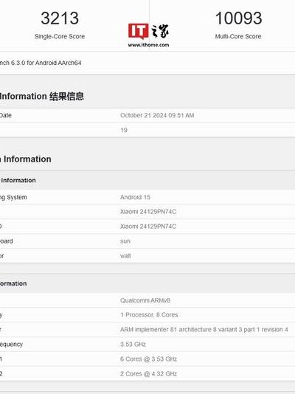Click the ARM implementer 81 architecture text
Image resolution: width=295 pixels, height=394 pixels.
click(x=204, y=329)
